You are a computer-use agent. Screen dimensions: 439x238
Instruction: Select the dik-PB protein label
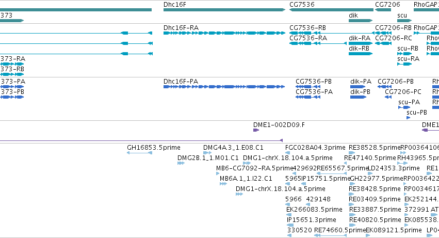[x=360, y=92]
